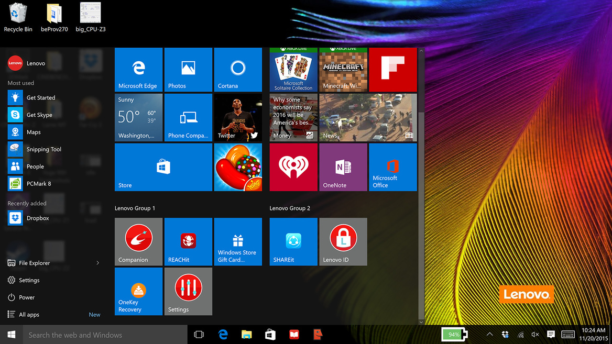Show hidden system tray icons
The width and height of the screenshot is (612, 344).
tap(489, 335)
